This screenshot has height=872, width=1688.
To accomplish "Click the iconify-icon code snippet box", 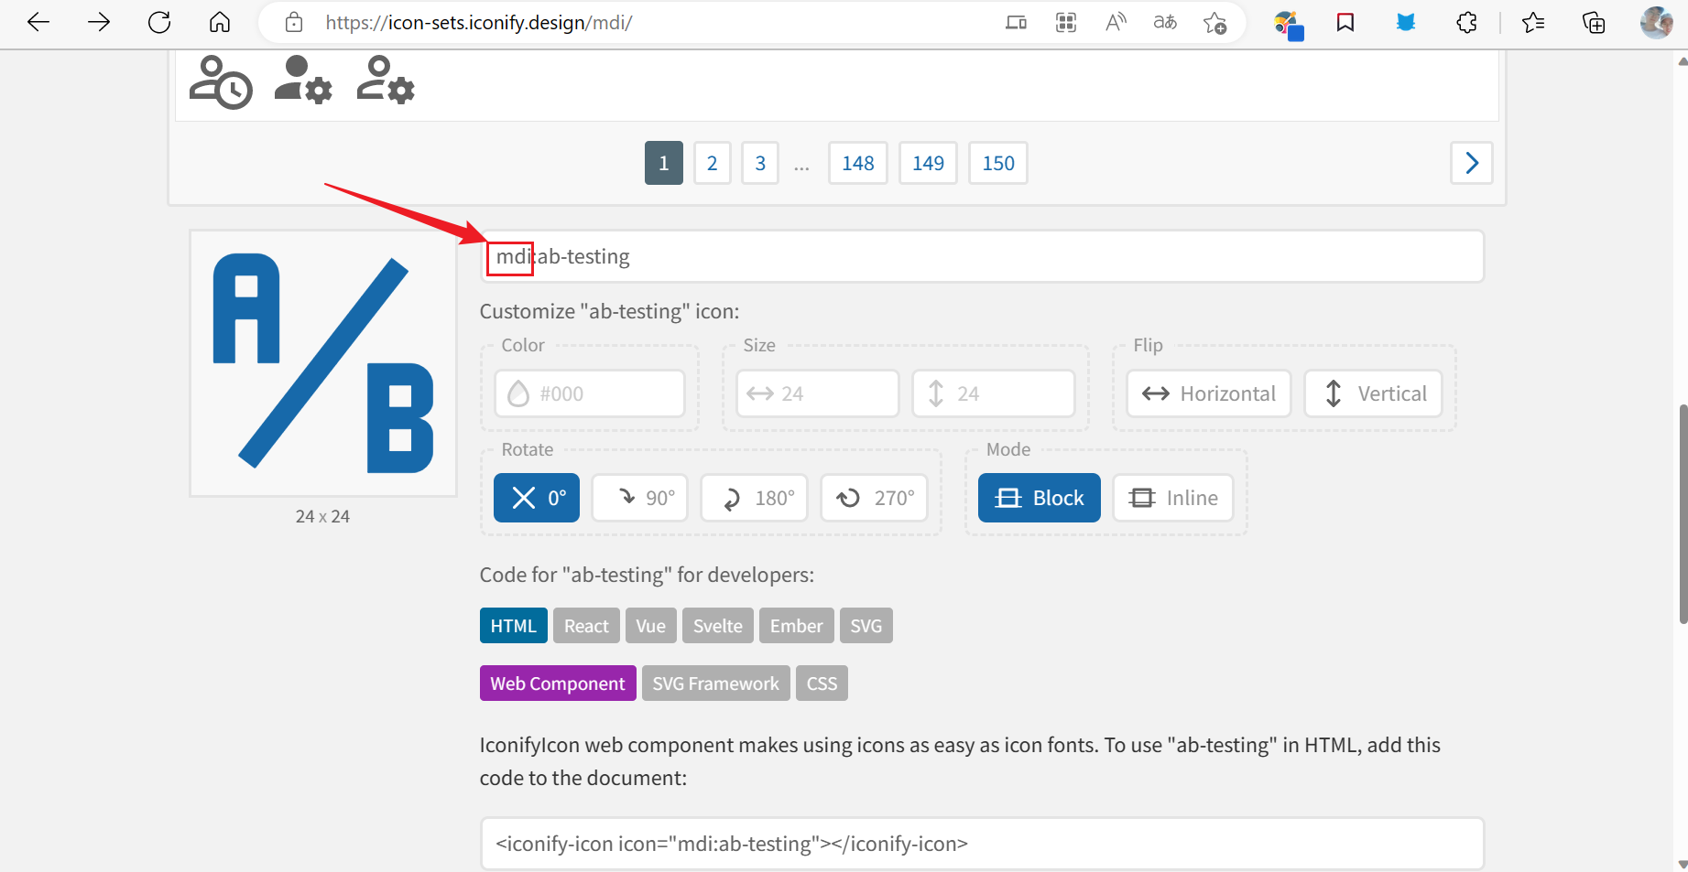I will 982,844.
